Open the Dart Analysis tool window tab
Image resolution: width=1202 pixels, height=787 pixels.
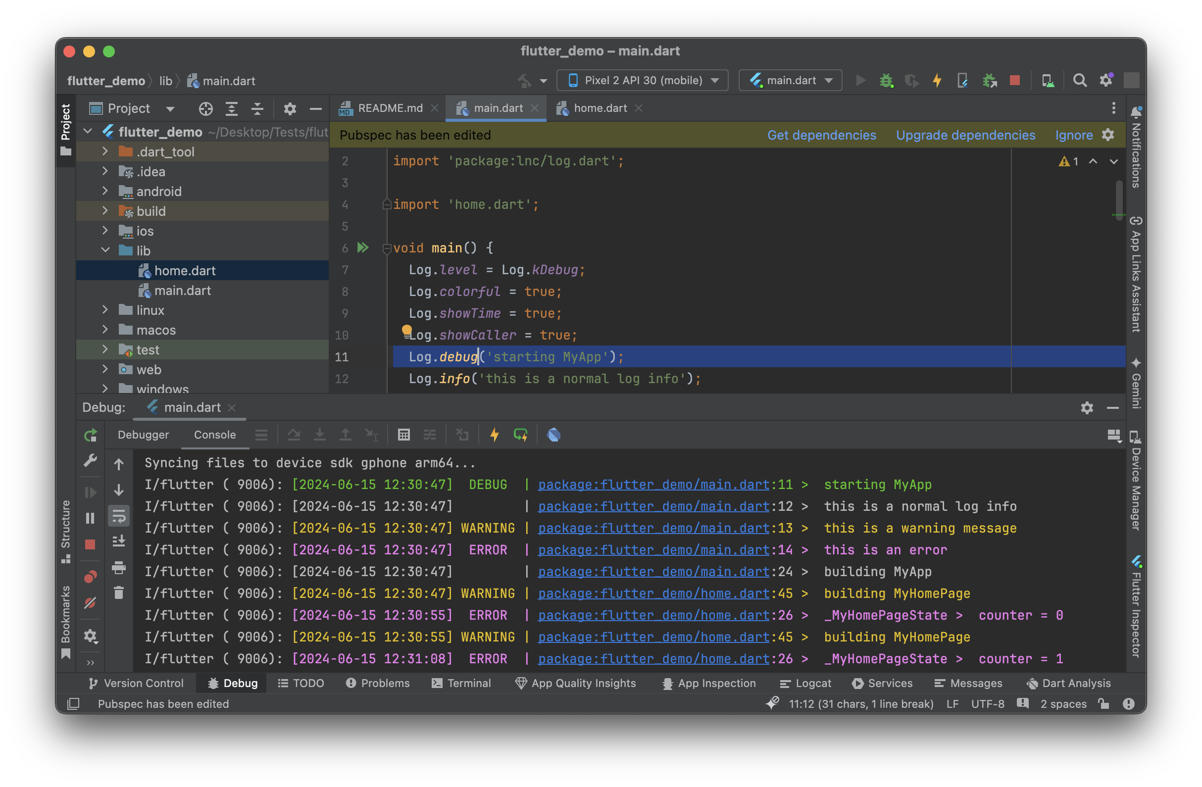(x=1069, y=684)
